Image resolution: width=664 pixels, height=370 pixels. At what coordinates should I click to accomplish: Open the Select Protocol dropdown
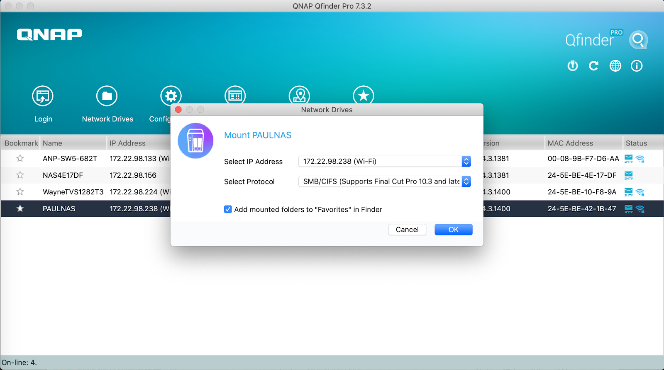coord(384,181)
